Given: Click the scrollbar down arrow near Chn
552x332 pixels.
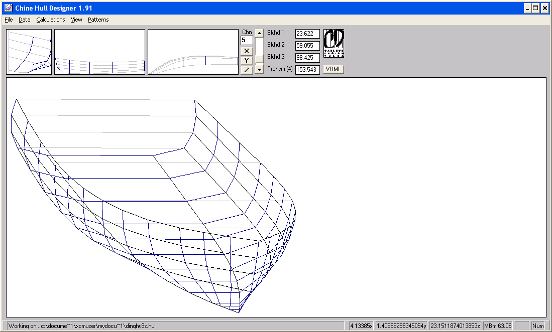Looking at the screenshot, I should point(259,69).
